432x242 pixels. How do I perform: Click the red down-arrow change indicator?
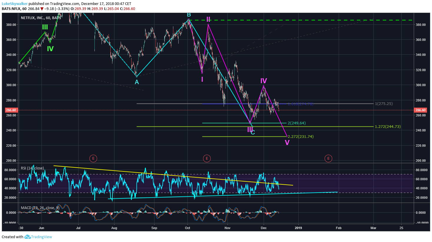42,9
